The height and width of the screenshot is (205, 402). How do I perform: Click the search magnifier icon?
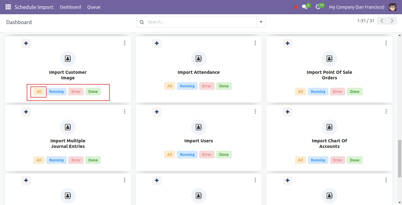pos(142,22)
